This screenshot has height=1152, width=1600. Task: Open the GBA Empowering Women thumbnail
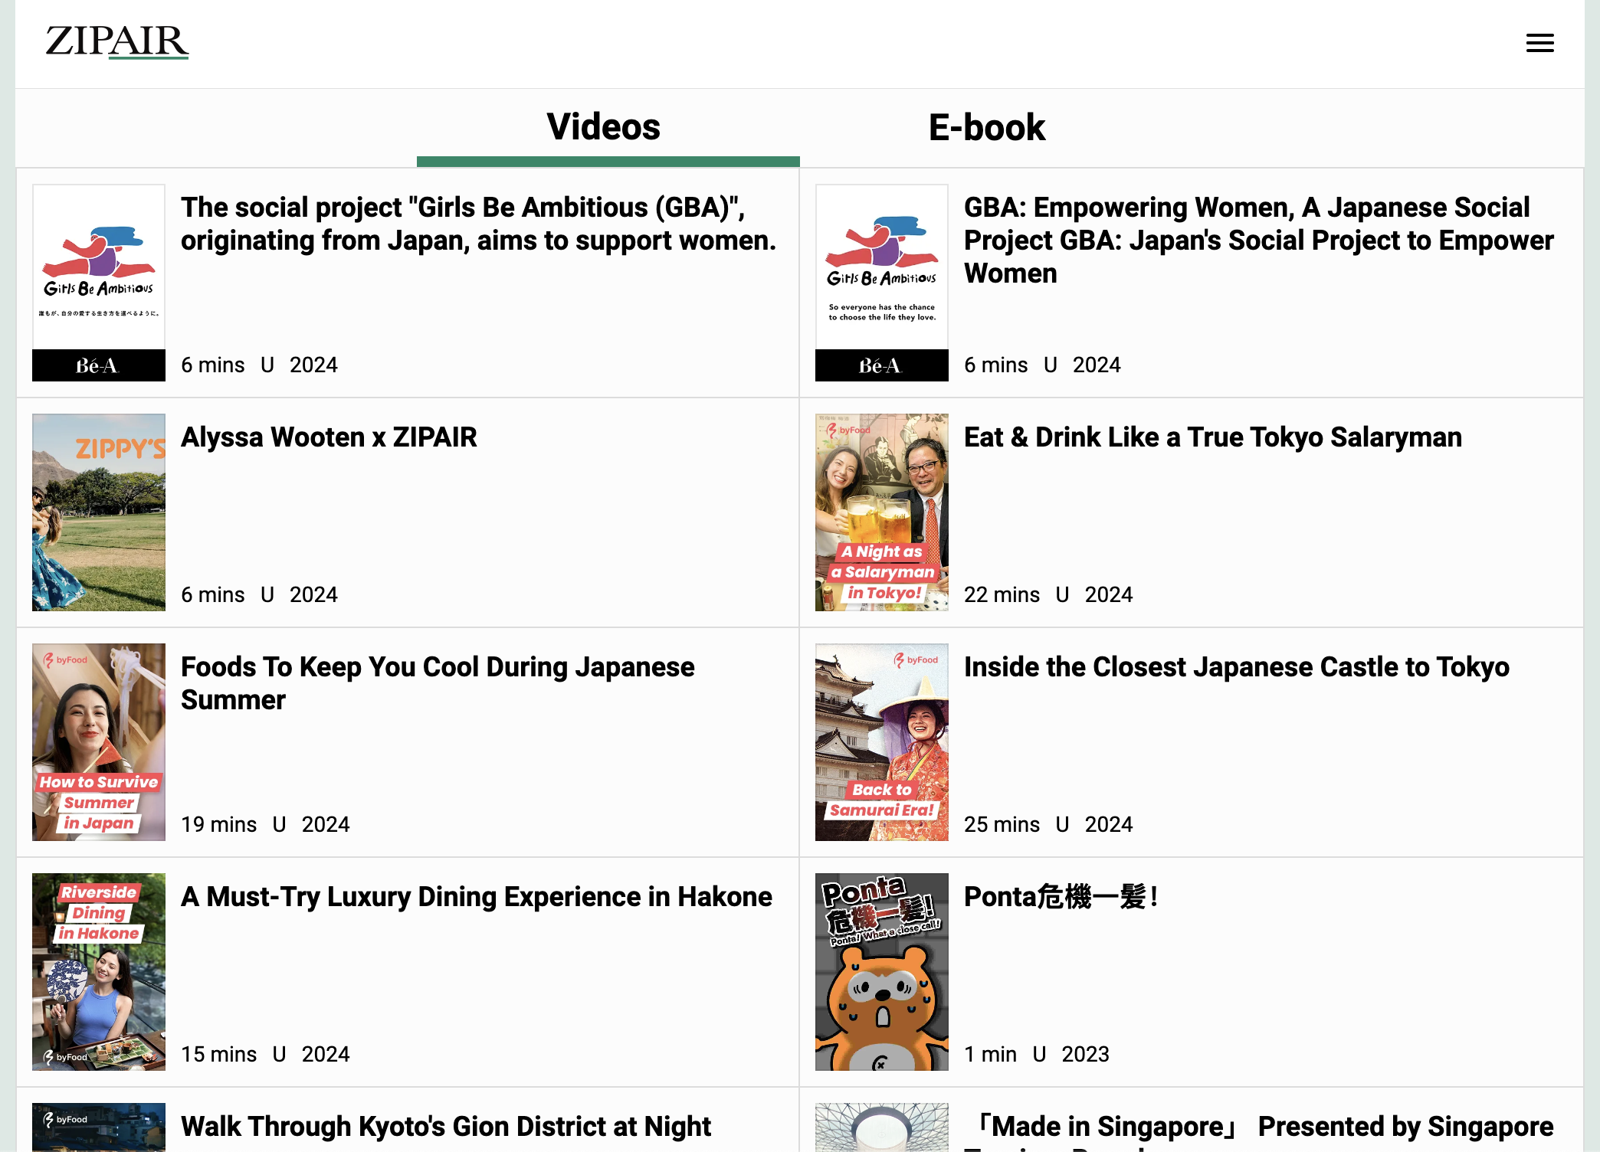pos(882,283)
